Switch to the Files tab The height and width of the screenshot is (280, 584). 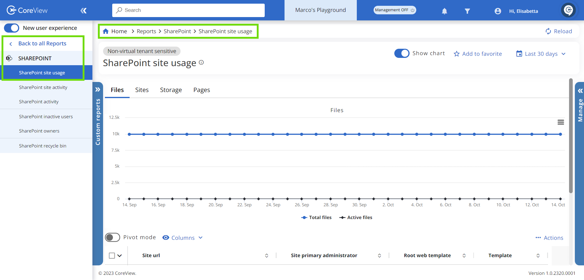117,90
